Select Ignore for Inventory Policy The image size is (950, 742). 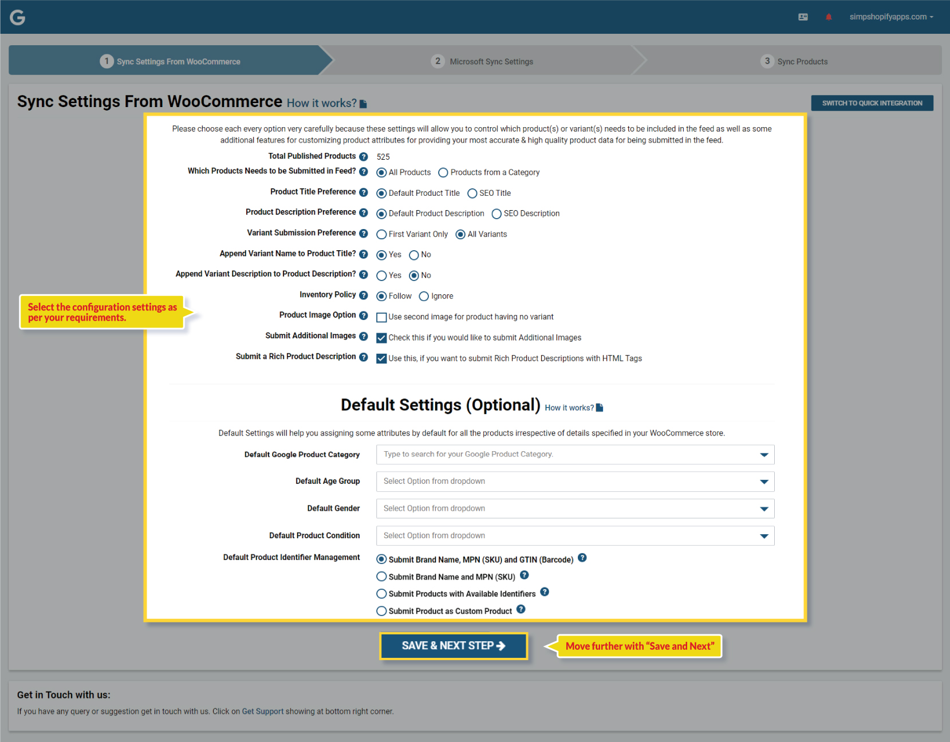point(424,296)
